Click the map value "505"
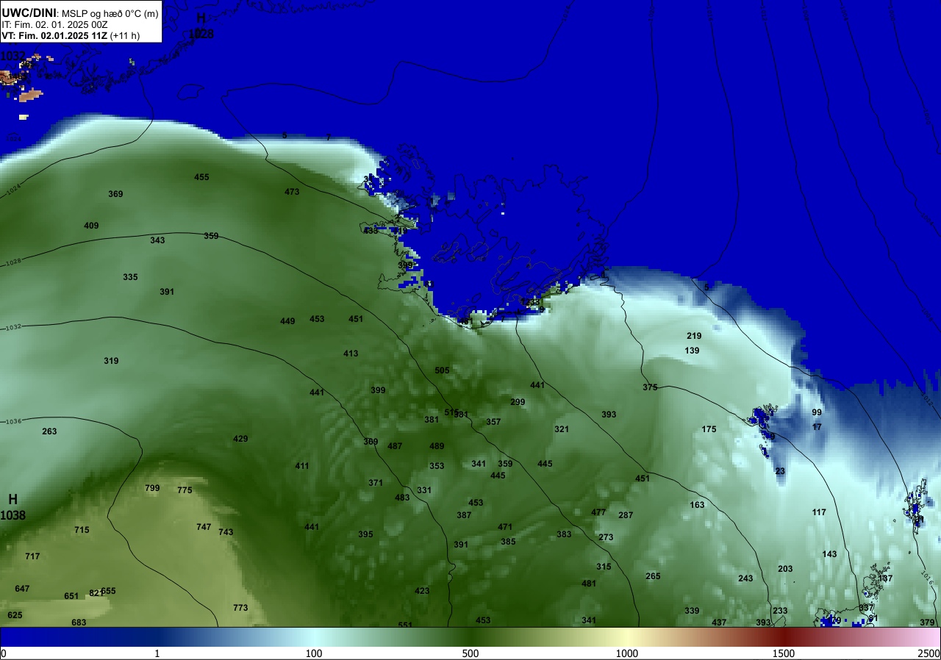Screen dimensions: 941x660 tap(442, 370)
